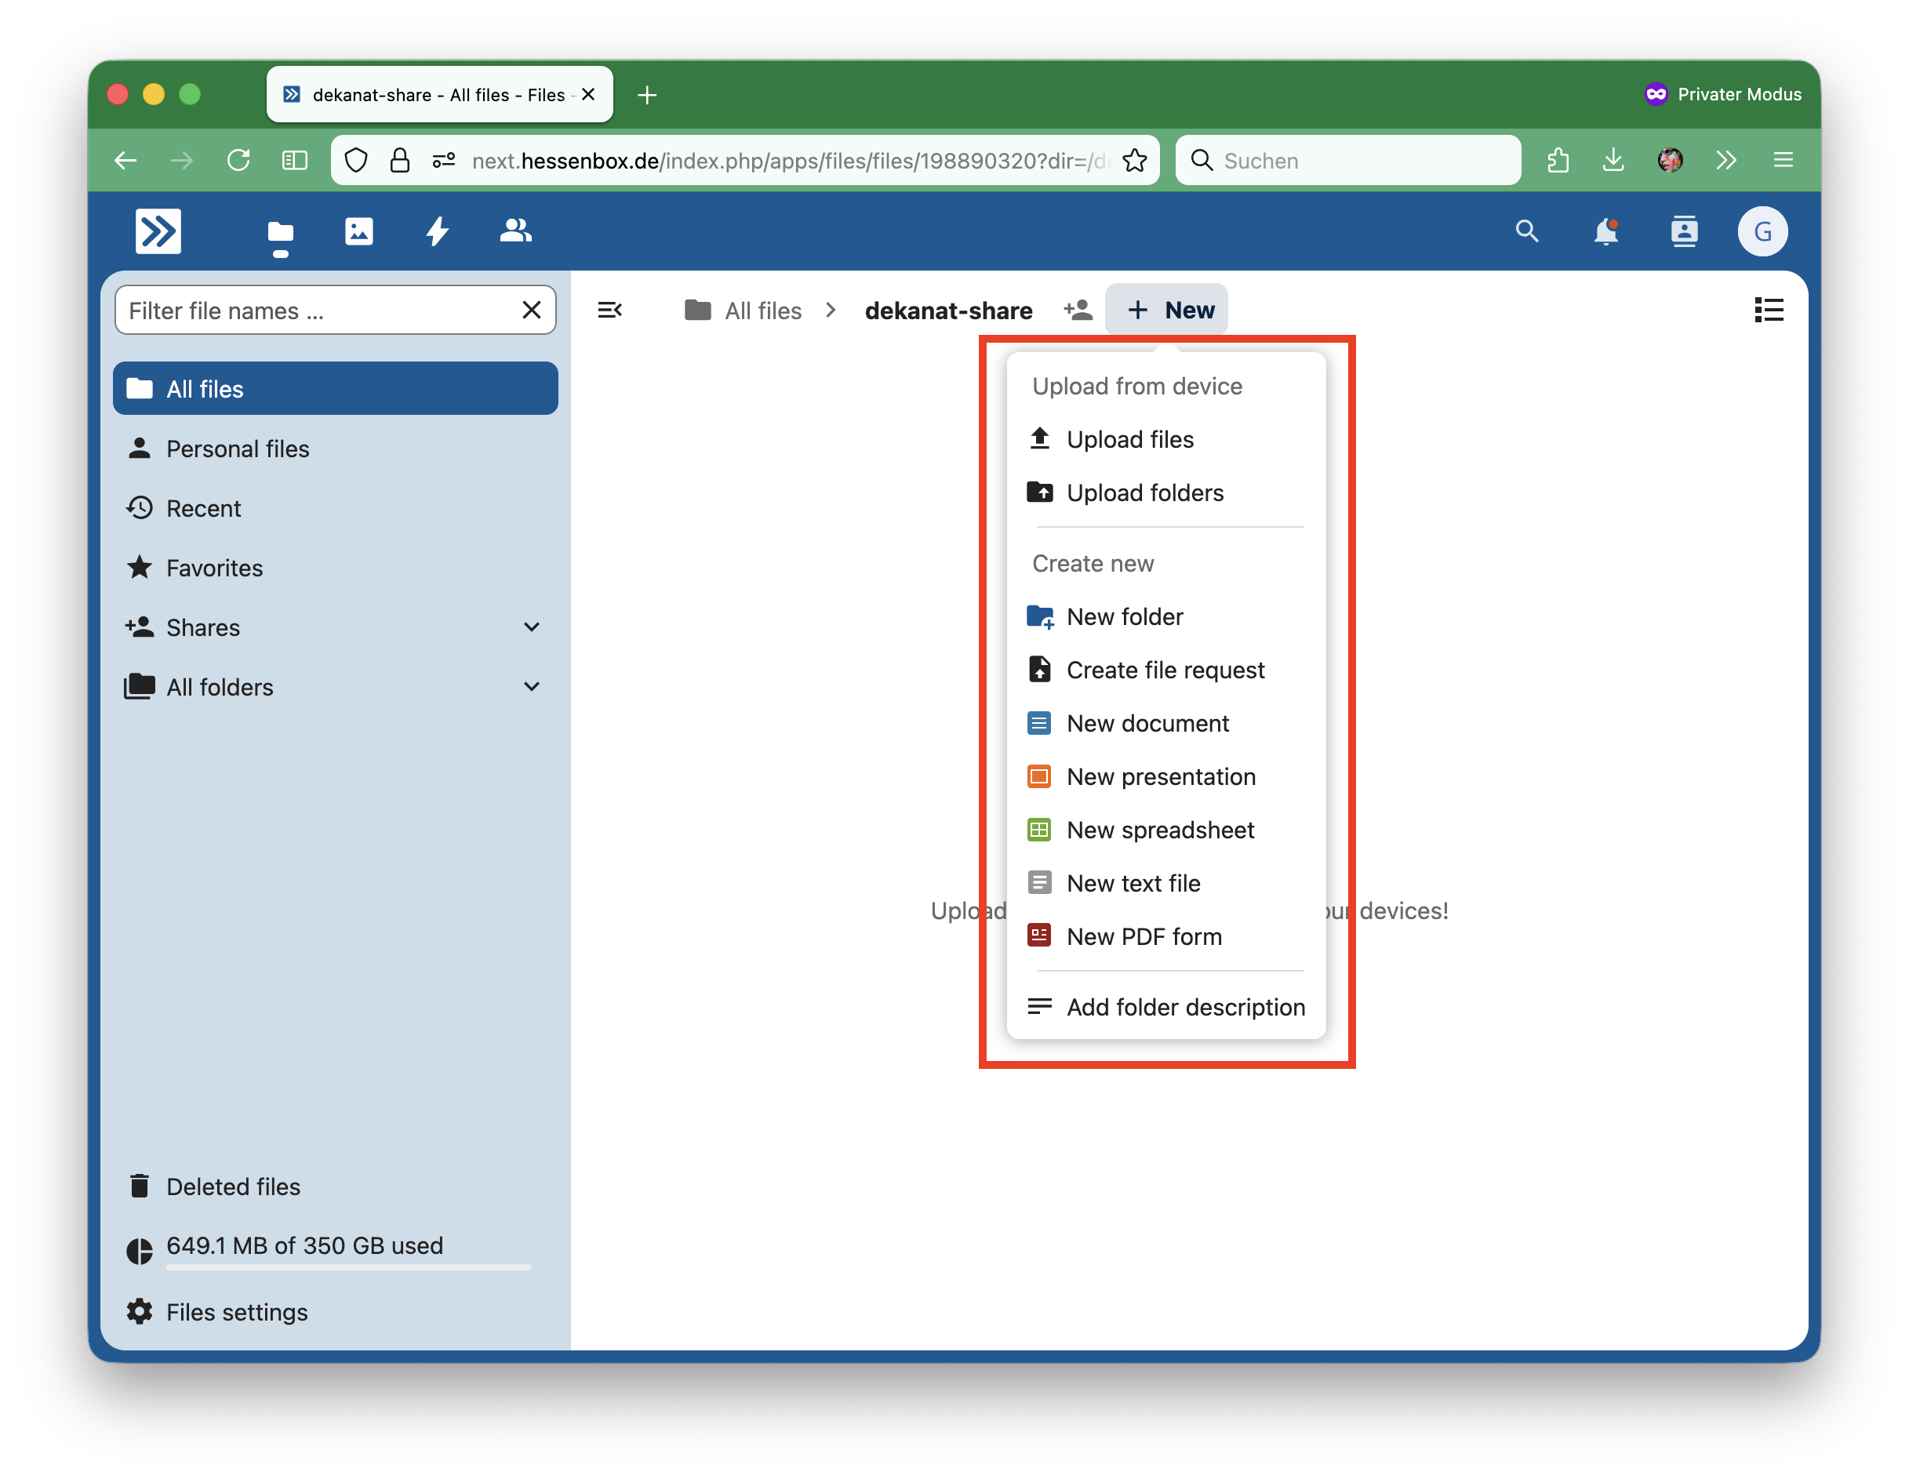Toggle the browser sidebar button
The height and width of the screenshot is (1479, 1909).
pos(295,160)
